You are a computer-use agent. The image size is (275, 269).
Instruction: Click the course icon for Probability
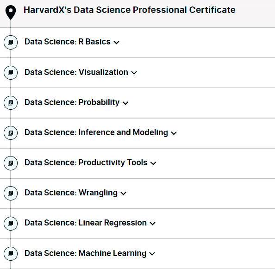[11, 103]
